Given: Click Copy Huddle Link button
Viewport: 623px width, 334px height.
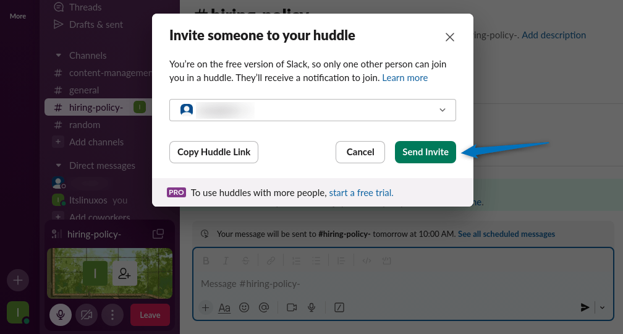Looking at the screenshot, I should pyautogui.click(x=214, y=152).
